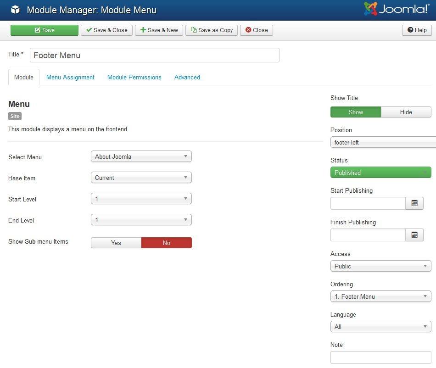436x368 pixels.
Task: Click the module cube icon in header
Action: [x=15, y=10]
